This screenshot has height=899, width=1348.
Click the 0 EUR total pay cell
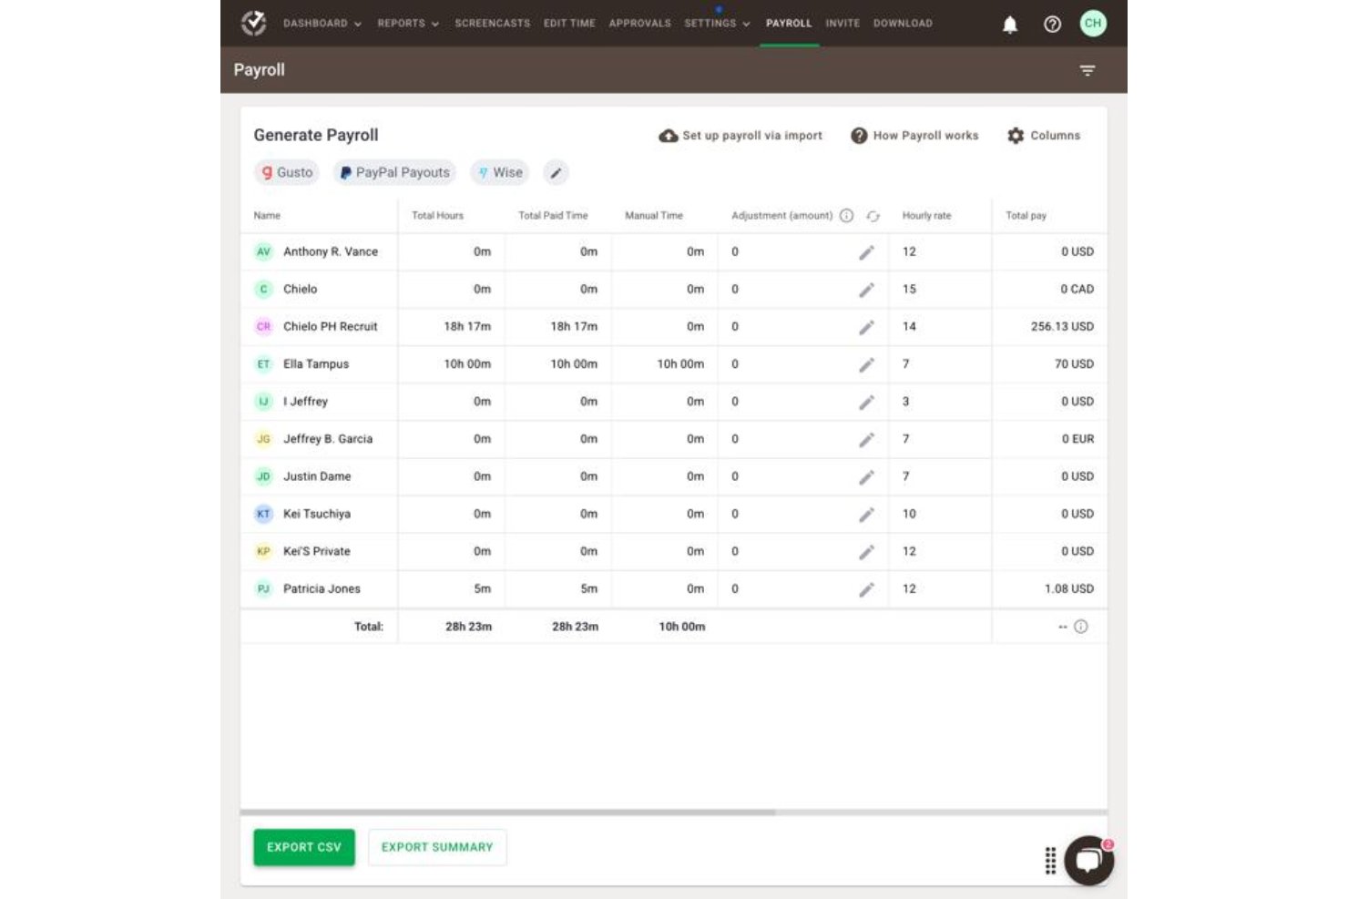tap(1077, 439)
